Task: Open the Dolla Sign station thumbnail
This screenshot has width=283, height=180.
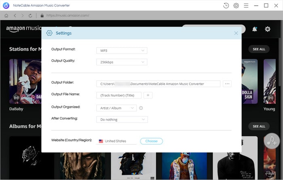Action: (x=249, y=82)
